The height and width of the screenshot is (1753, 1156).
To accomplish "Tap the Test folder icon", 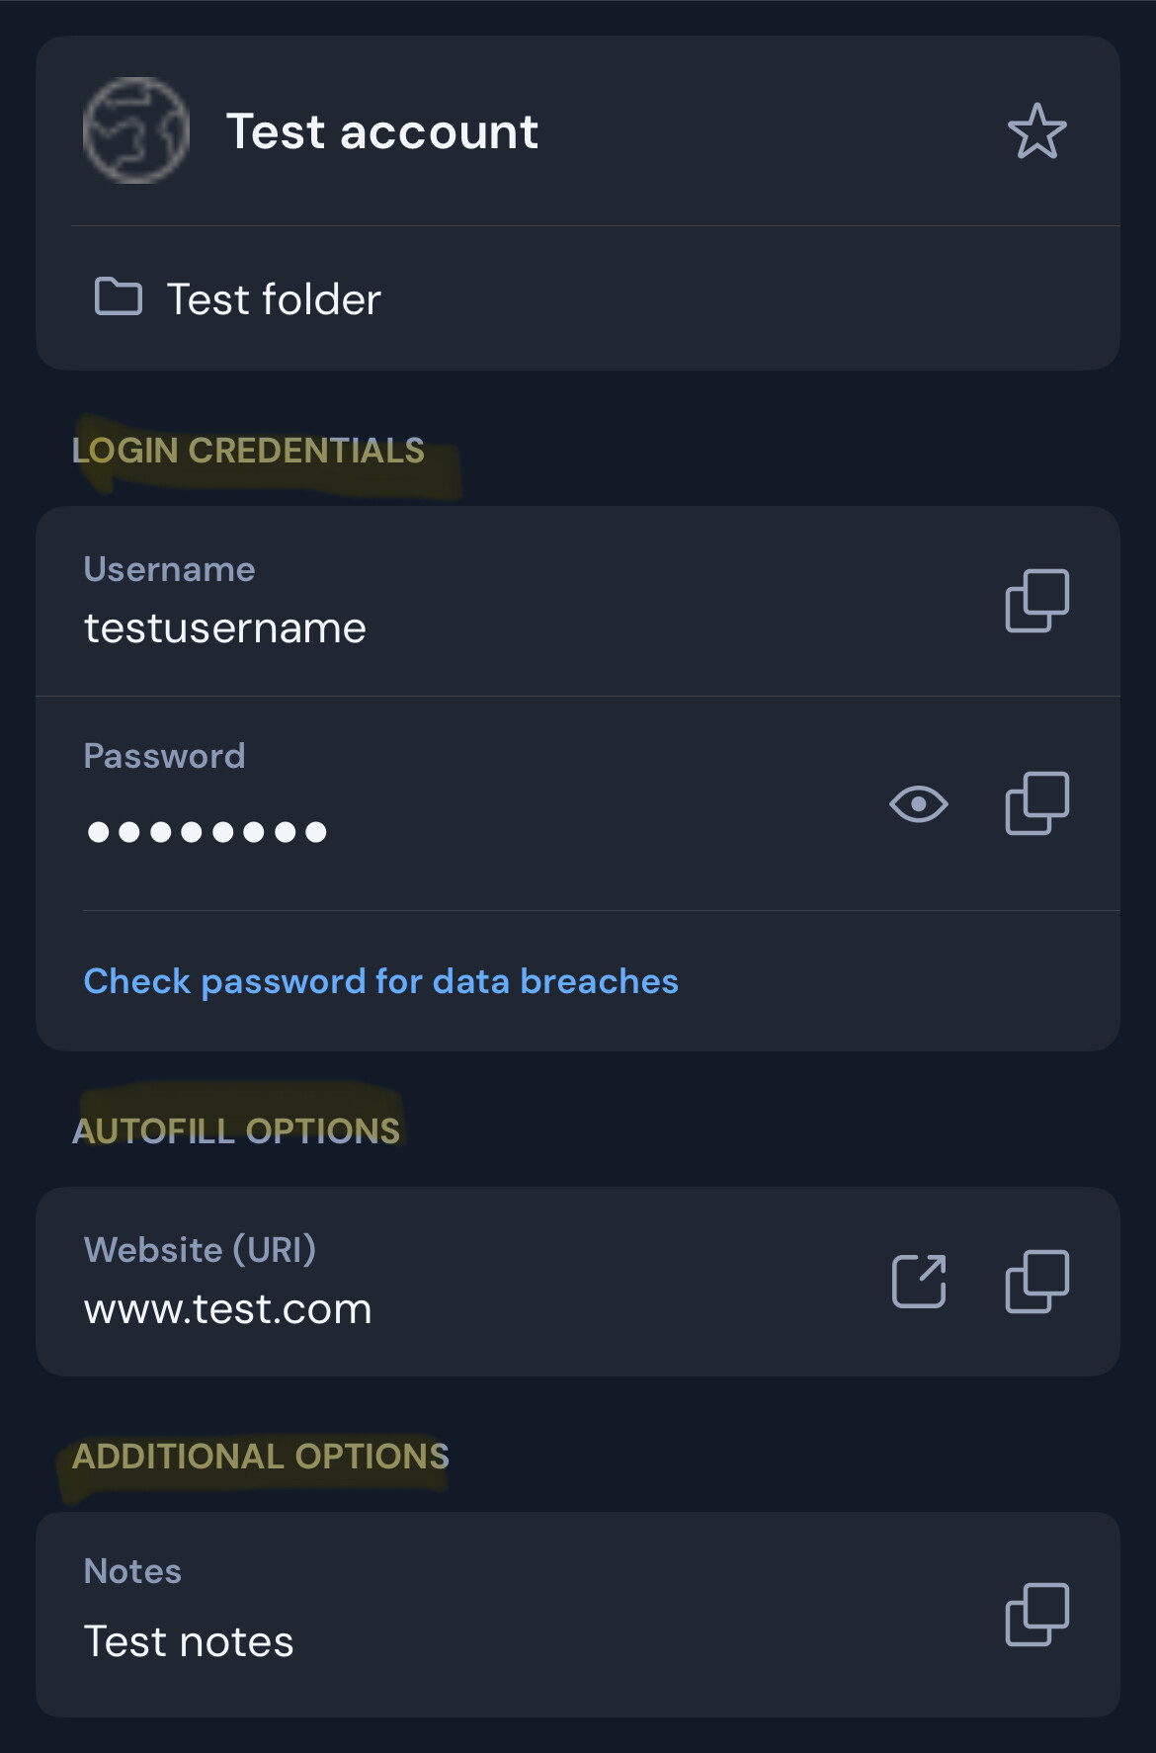I will (118, 296).
